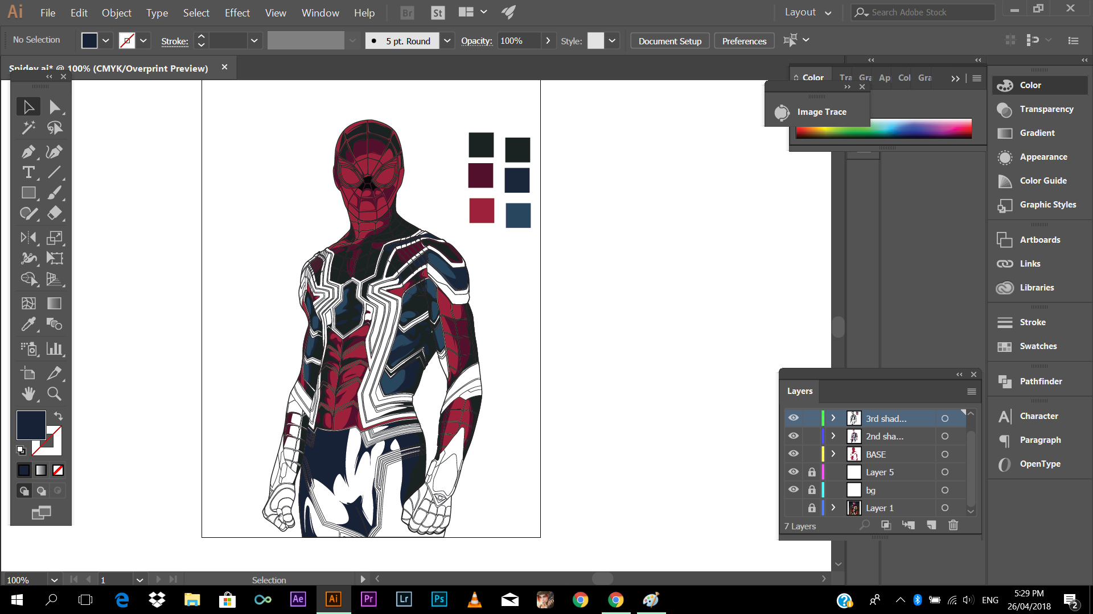Toggle visibility of bg layer

(794, 489)
